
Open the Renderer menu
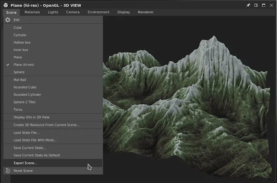point(146,12)
